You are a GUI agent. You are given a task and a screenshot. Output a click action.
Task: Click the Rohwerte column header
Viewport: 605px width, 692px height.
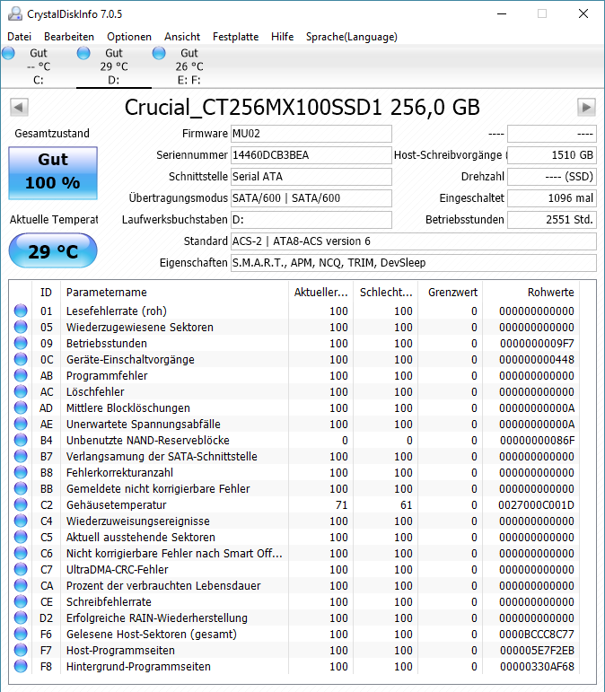(531, 293)
